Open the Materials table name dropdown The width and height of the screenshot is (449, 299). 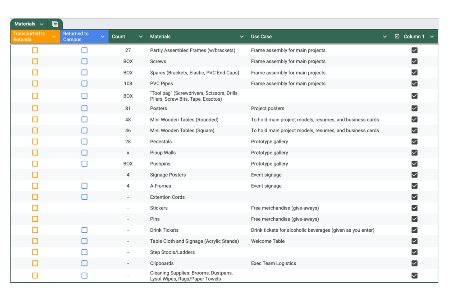tap(42, 24)
